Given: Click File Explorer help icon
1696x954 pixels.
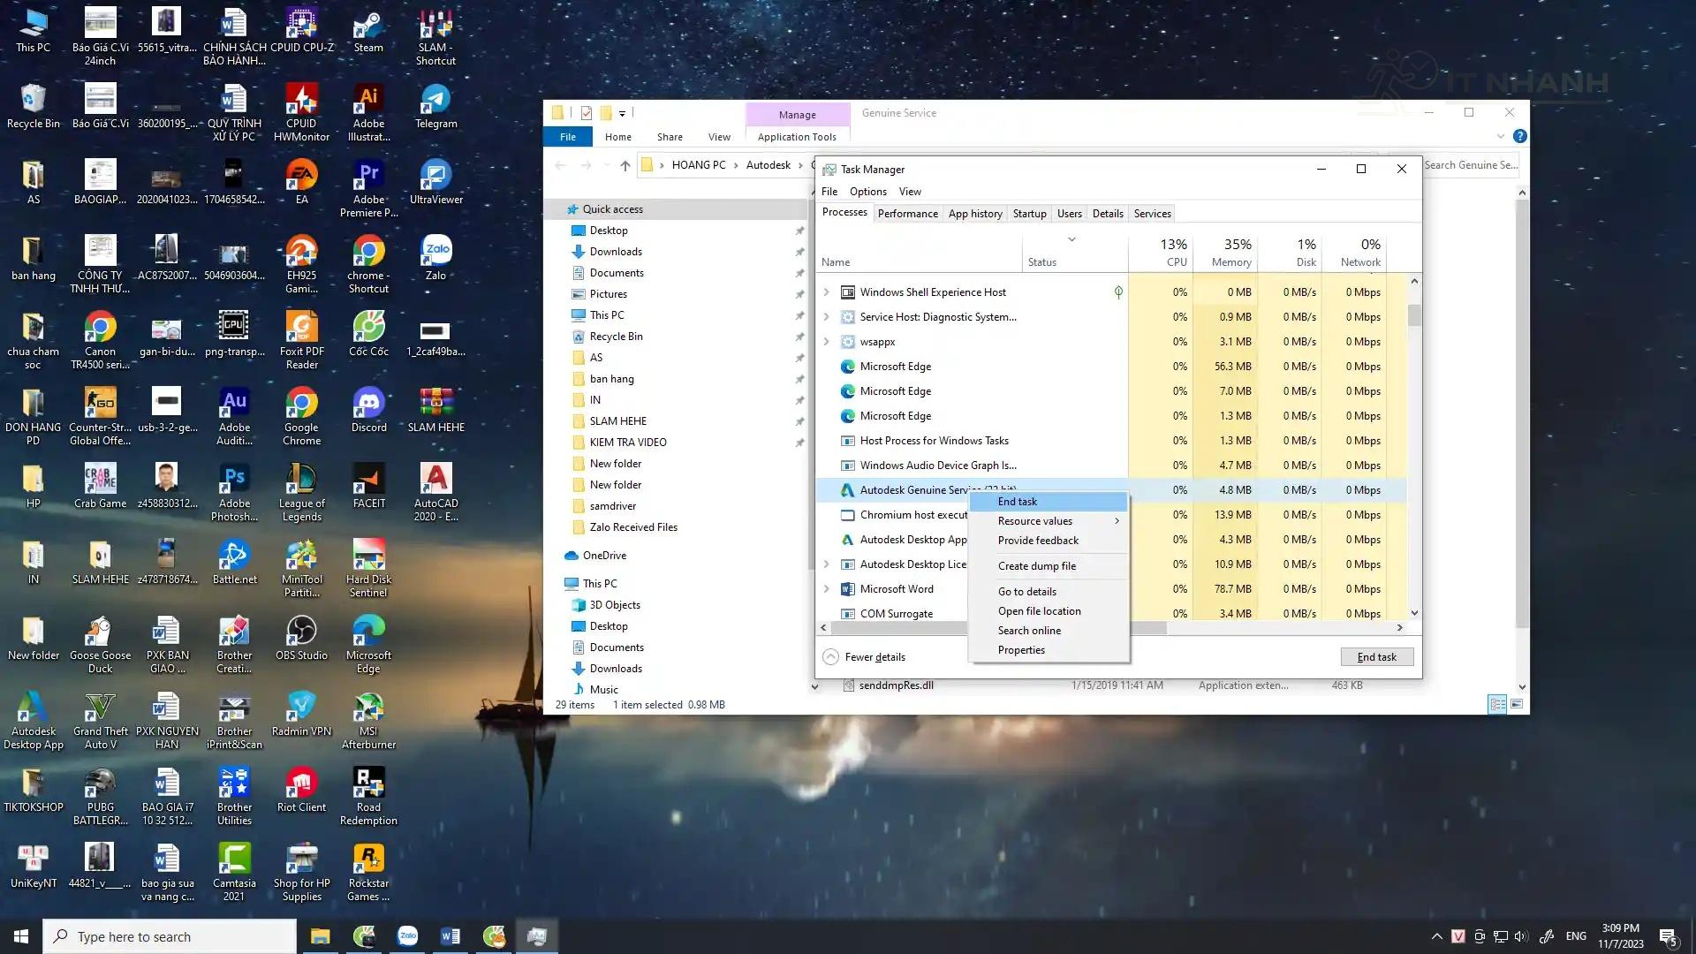Looking at the screenshot, I should click(1519, 136).
